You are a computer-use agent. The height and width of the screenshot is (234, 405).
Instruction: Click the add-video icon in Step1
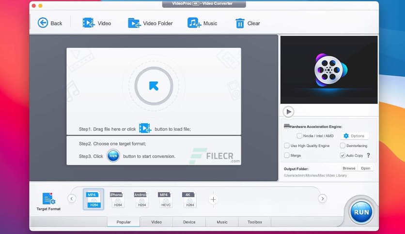(x=145, y=128)
